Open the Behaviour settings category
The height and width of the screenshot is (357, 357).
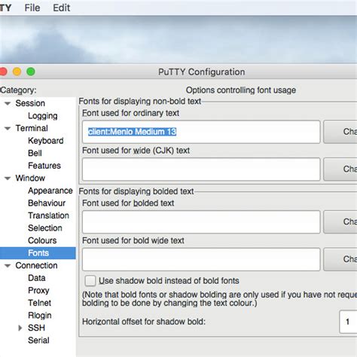pos(47,203)
